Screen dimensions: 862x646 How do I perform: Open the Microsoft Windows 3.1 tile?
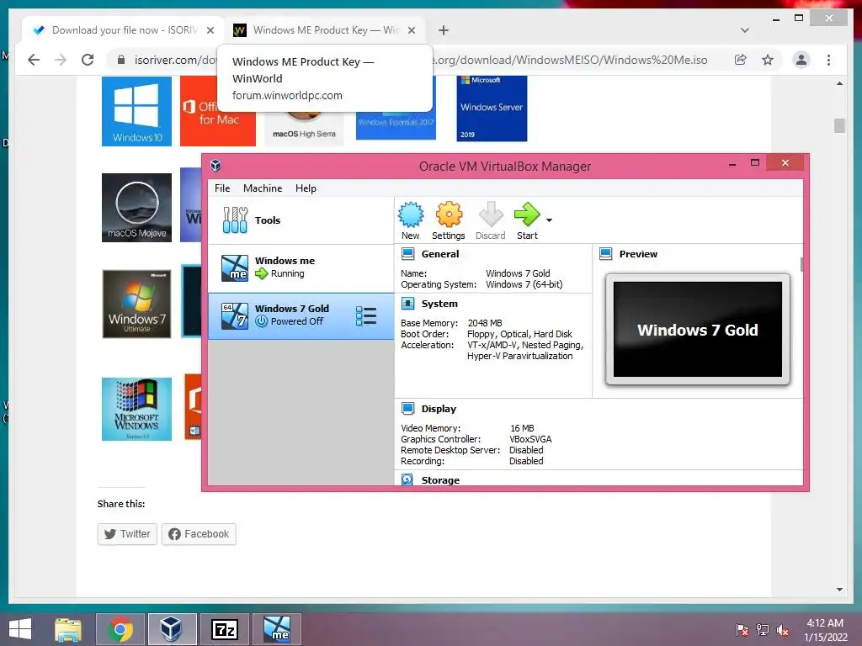(x=136, y=410)
